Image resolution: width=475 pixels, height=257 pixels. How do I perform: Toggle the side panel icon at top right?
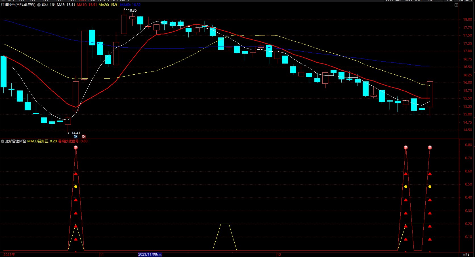[456, 5]
